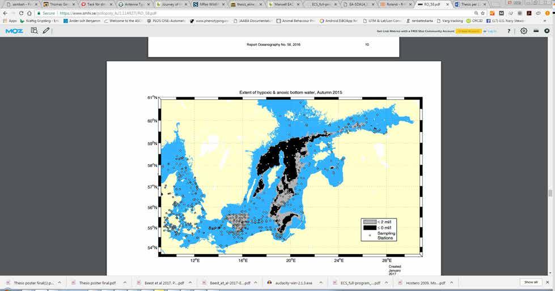Switch to Roland browser tab

(396, 4)
